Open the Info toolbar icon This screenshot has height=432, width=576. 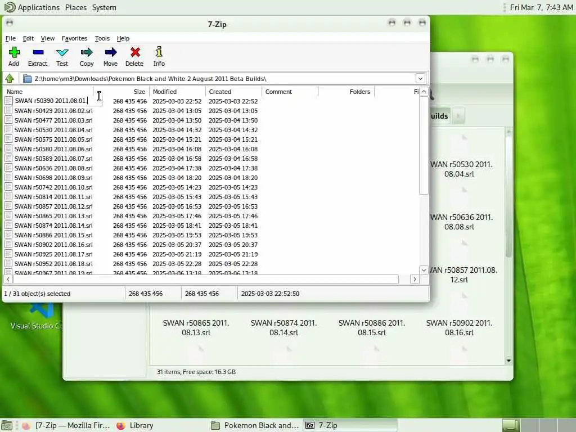pyautogui.click(x=159, y=52)
